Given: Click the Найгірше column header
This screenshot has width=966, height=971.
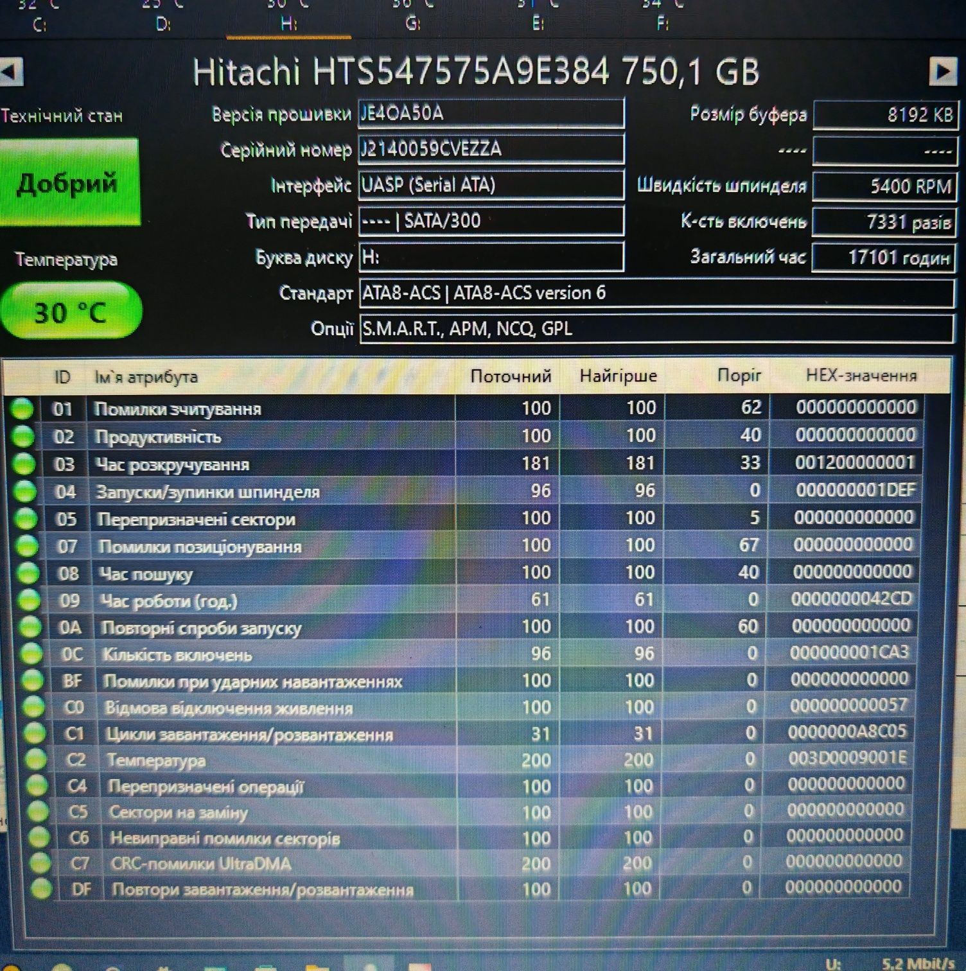Looking at the screenshot, I should (618, 376).
